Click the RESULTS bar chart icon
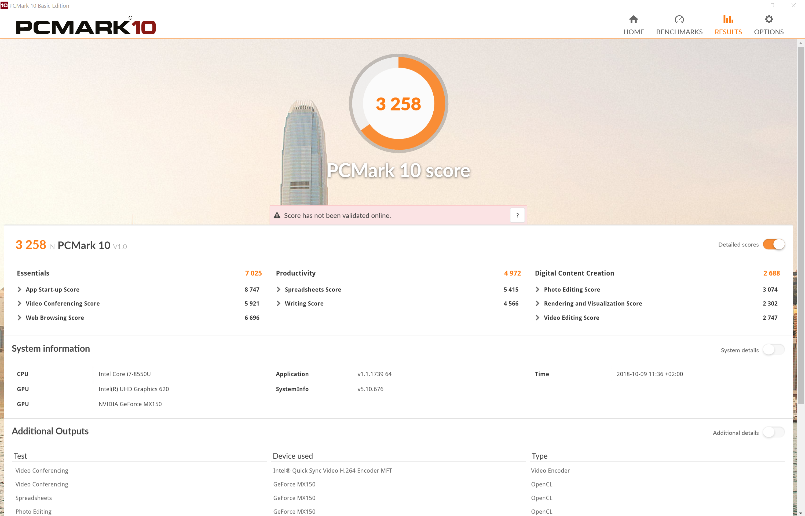 coord(728,19)
